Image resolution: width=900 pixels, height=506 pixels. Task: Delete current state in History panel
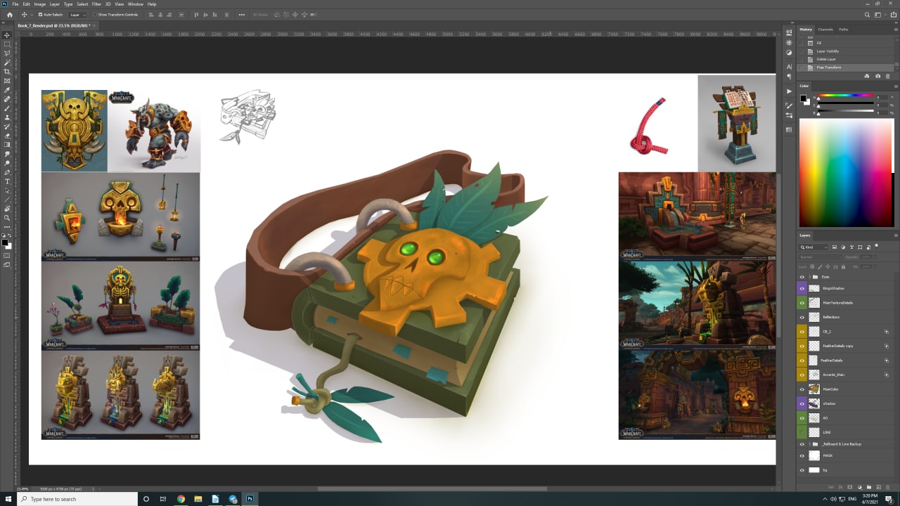pos(888,76)
